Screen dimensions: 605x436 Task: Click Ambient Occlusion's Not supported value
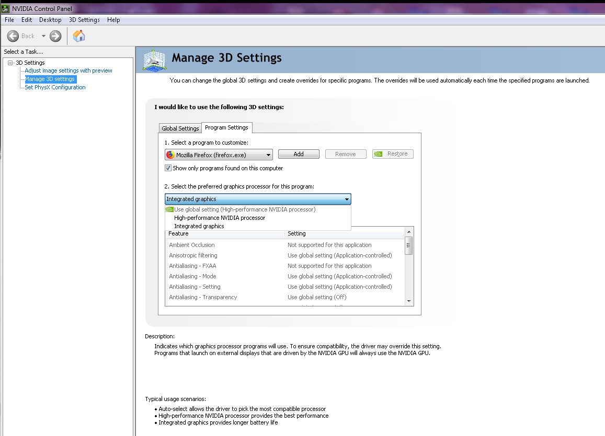(329, 245)
